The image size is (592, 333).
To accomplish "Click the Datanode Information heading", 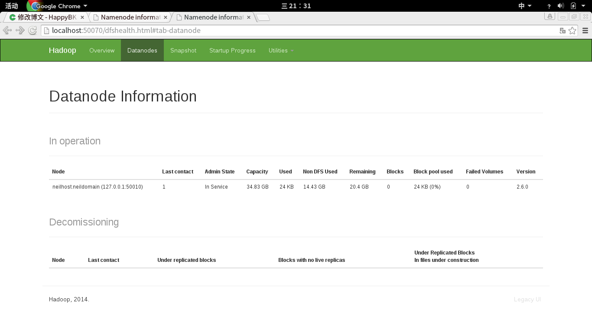I will pos(123,96).
